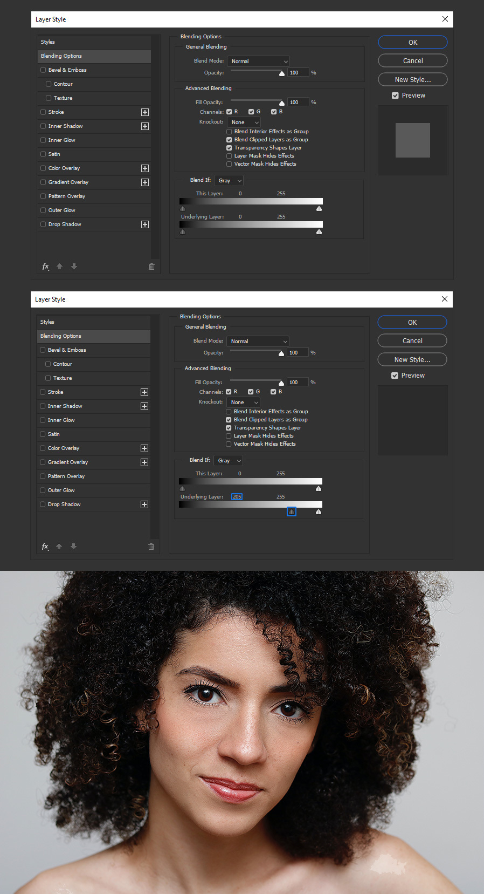Add another Gradient Overlay in lower dialog
The height and width of the screenshot is (894, 484).
coord(144,462)
